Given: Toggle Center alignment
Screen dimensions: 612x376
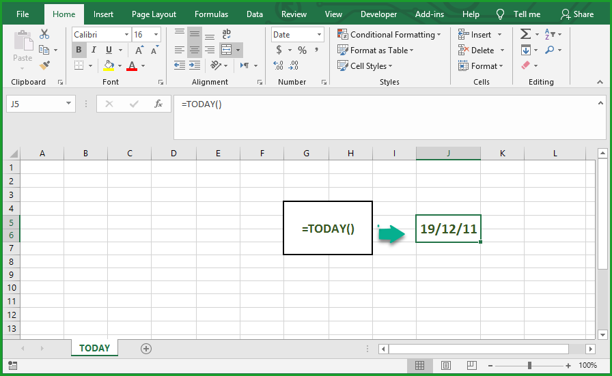Looking at the screenshot, I should pos(195,50).
